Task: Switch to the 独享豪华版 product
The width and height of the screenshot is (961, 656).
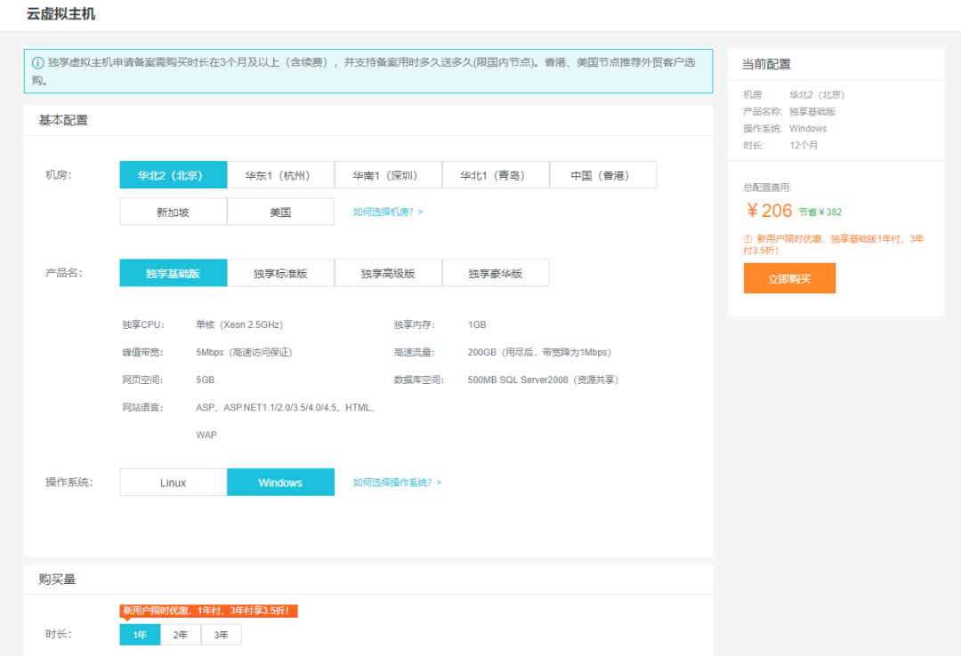Action: click(x=496, y=273)
